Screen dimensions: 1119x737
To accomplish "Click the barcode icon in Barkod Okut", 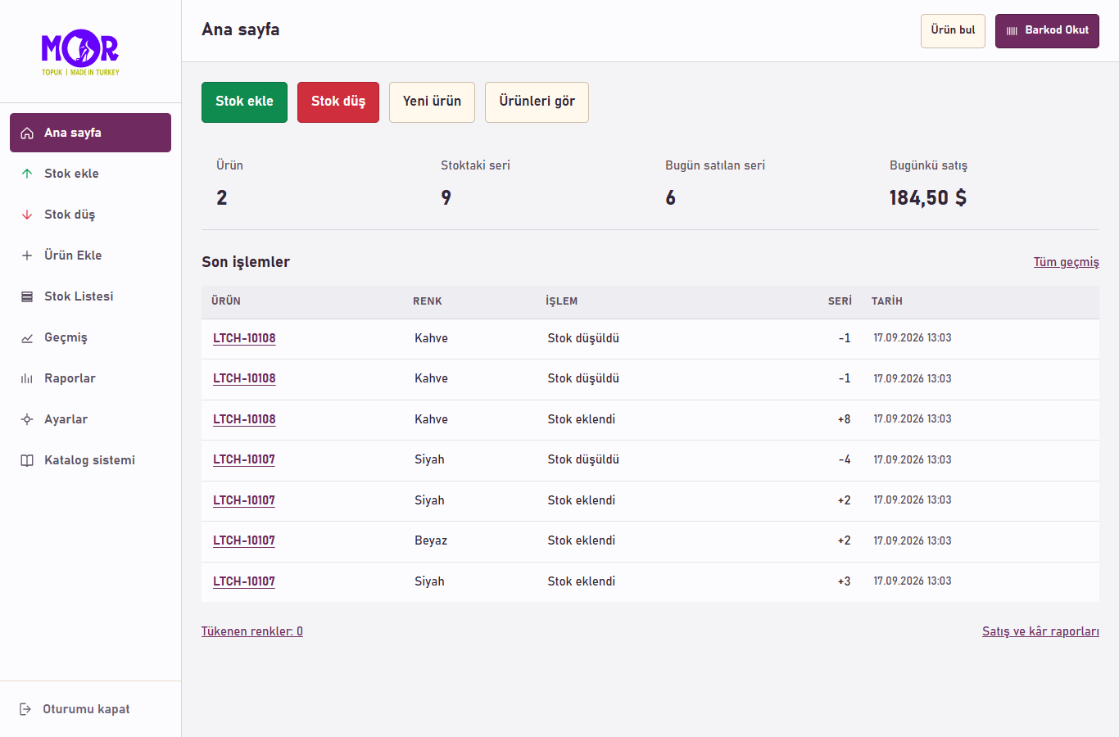I will [1013, 31].
